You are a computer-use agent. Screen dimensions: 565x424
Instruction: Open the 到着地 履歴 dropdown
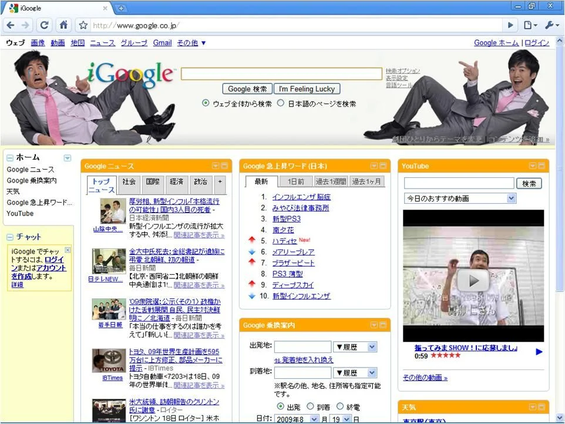(x=355, y=372)
